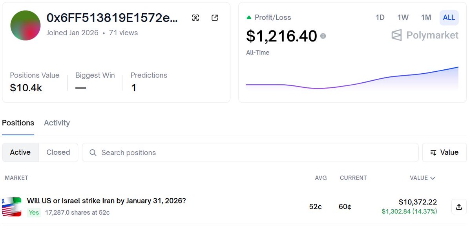
Task: Open the external link icon next to address
Action: click(215, 18)
